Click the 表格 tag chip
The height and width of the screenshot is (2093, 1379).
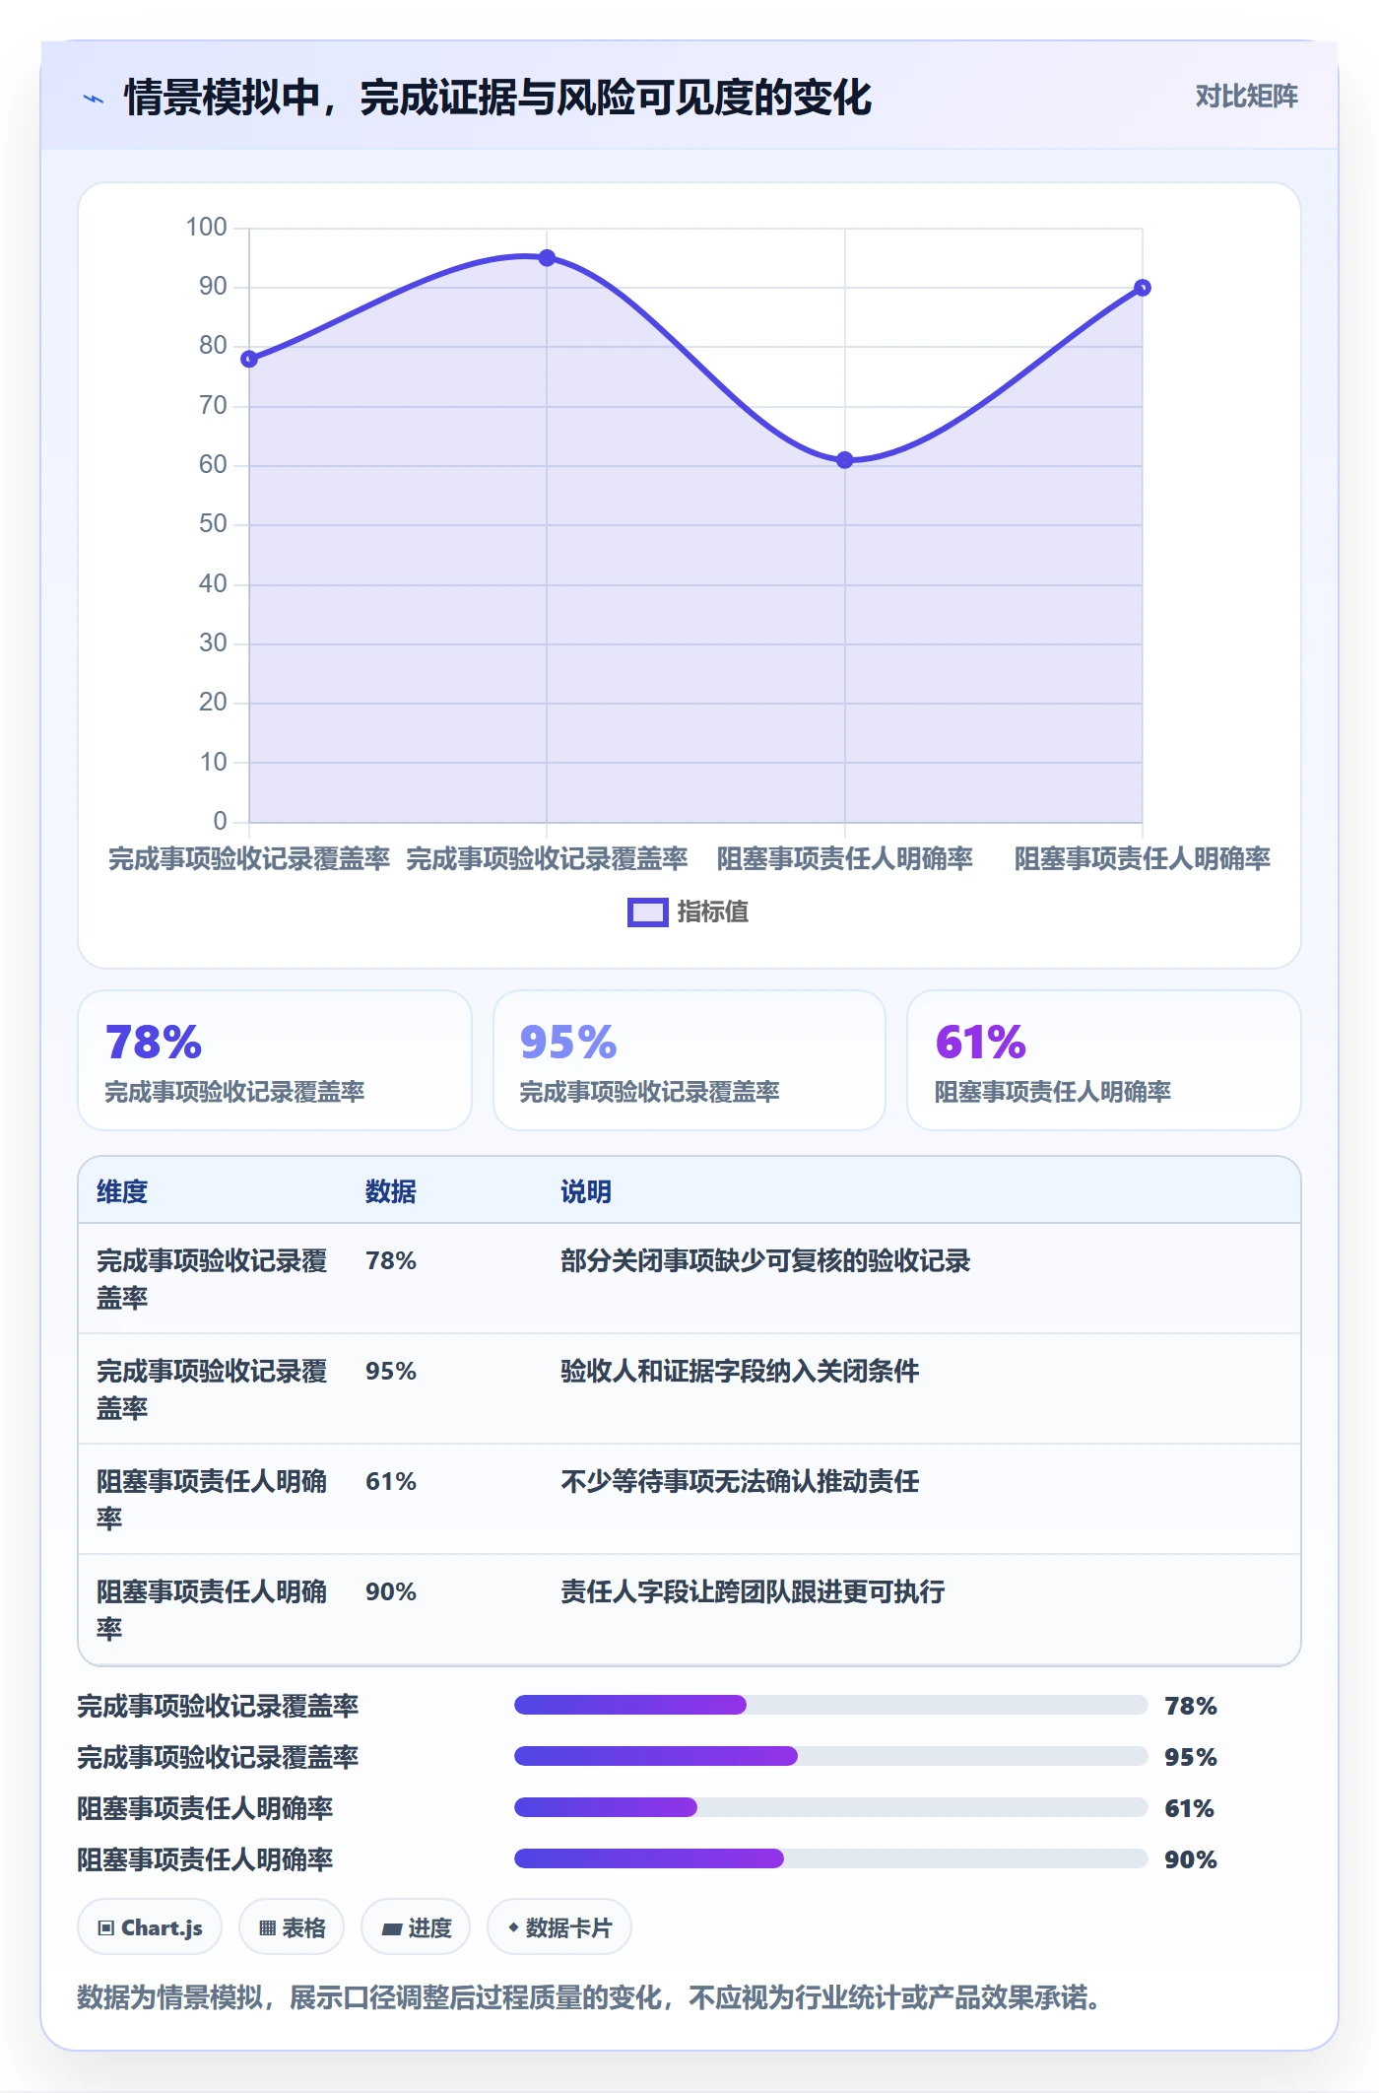click(x=292, y=1926)
